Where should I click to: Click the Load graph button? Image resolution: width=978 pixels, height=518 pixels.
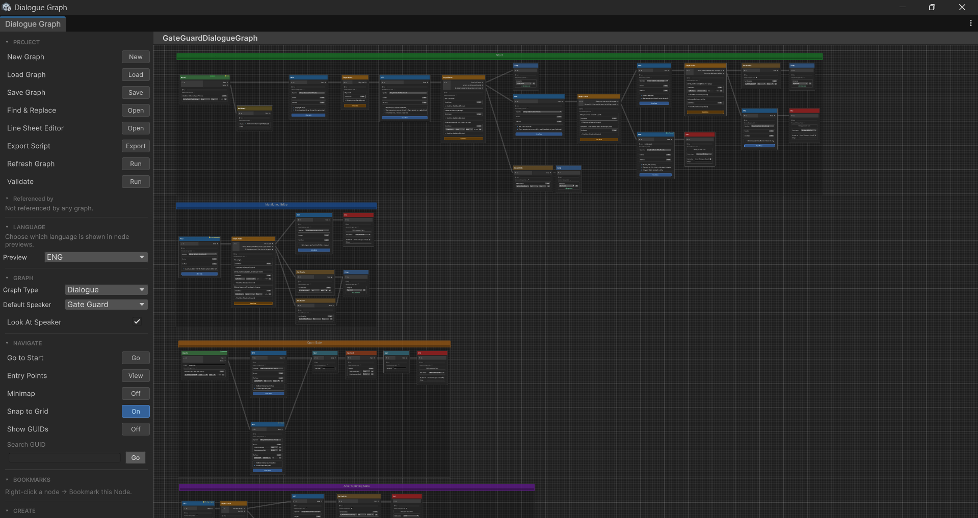(x=136, y=75)
